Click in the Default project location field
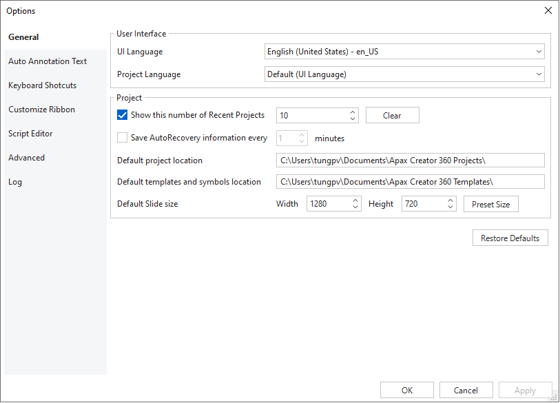Image resolution: width=560 pixels, height=403 pixels. pos(411,161)
